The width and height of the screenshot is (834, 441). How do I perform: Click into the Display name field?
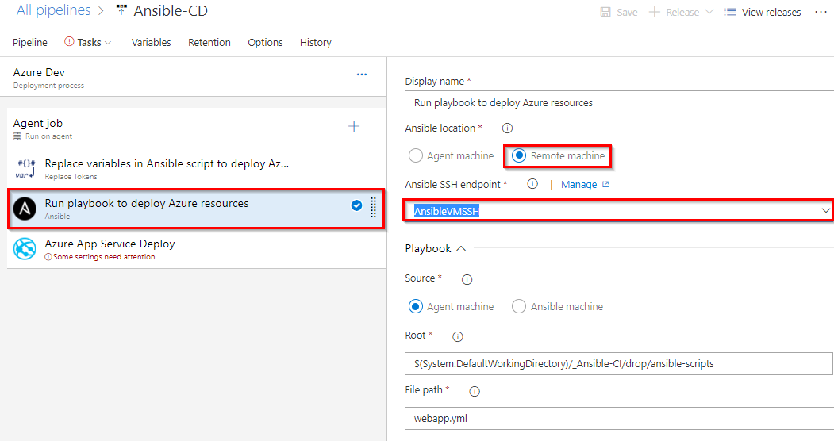point(619,102)
